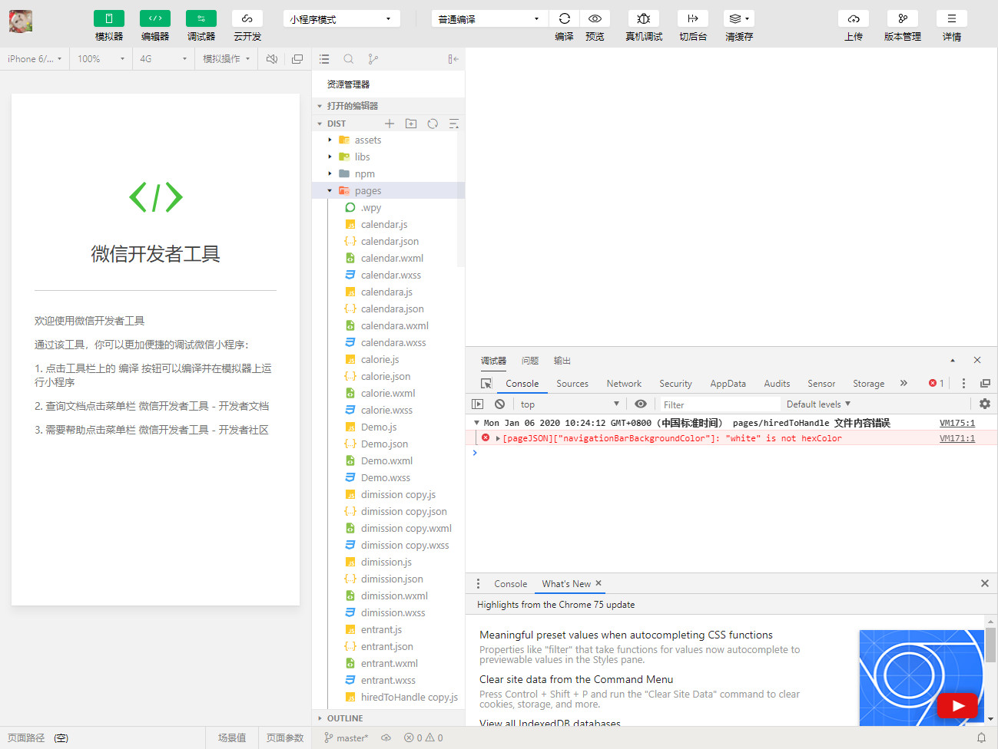The image size is (998, 749).
Task: Toggle the editor panel button
Action: (x=154, y=18)
